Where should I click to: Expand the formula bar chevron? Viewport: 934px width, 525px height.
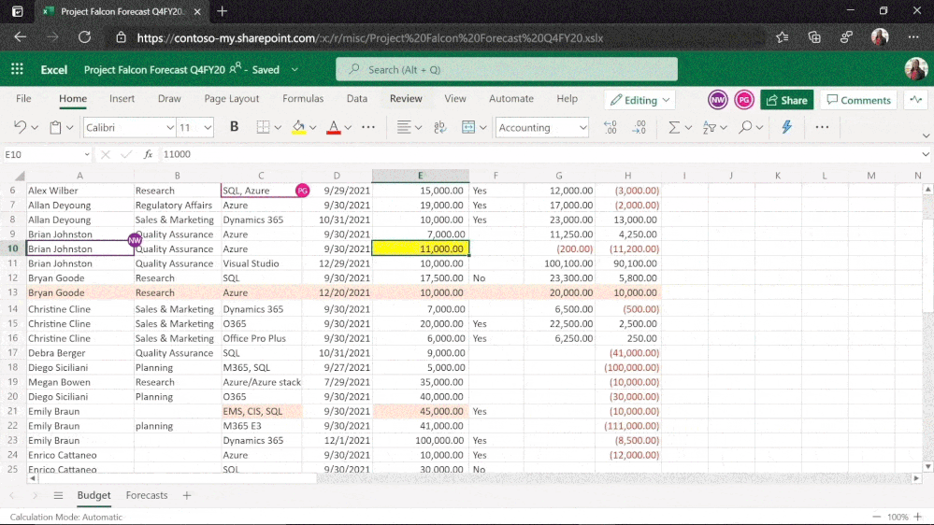(925, 154)
